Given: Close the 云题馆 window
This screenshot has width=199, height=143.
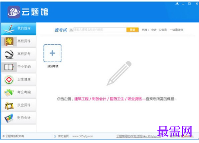Looking at the screenshot, I should pos(197,4).
